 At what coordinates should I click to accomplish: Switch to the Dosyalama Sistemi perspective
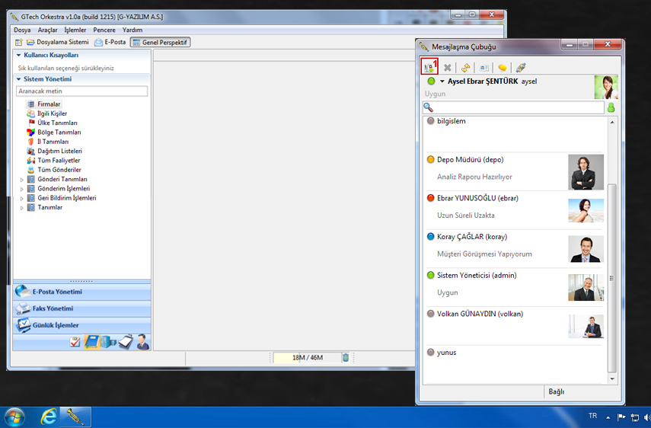[58, 43]
